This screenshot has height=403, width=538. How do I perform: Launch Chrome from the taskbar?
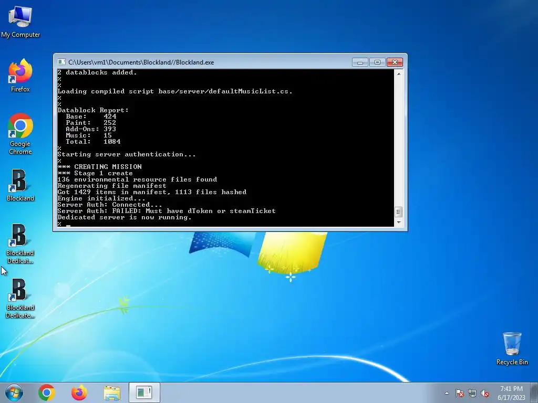47,393
